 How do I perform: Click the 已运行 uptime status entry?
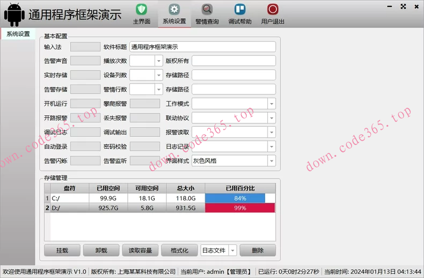click(x=289, y=272)
